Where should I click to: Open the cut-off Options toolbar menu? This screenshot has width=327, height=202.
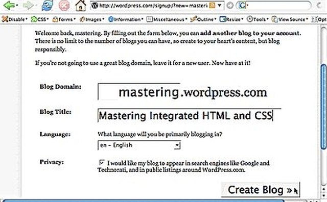coord(319,19)
